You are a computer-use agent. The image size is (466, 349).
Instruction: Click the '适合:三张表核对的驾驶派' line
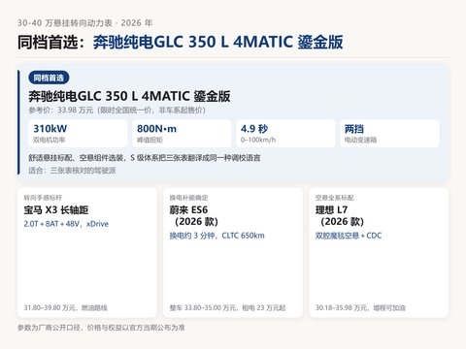click(72, 171)
